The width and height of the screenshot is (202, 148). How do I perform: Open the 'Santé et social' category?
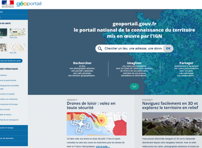click(x=5, y=109)
